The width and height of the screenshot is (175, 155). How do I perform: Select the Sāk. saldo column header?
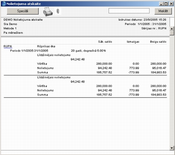click(x=105, y=42)
